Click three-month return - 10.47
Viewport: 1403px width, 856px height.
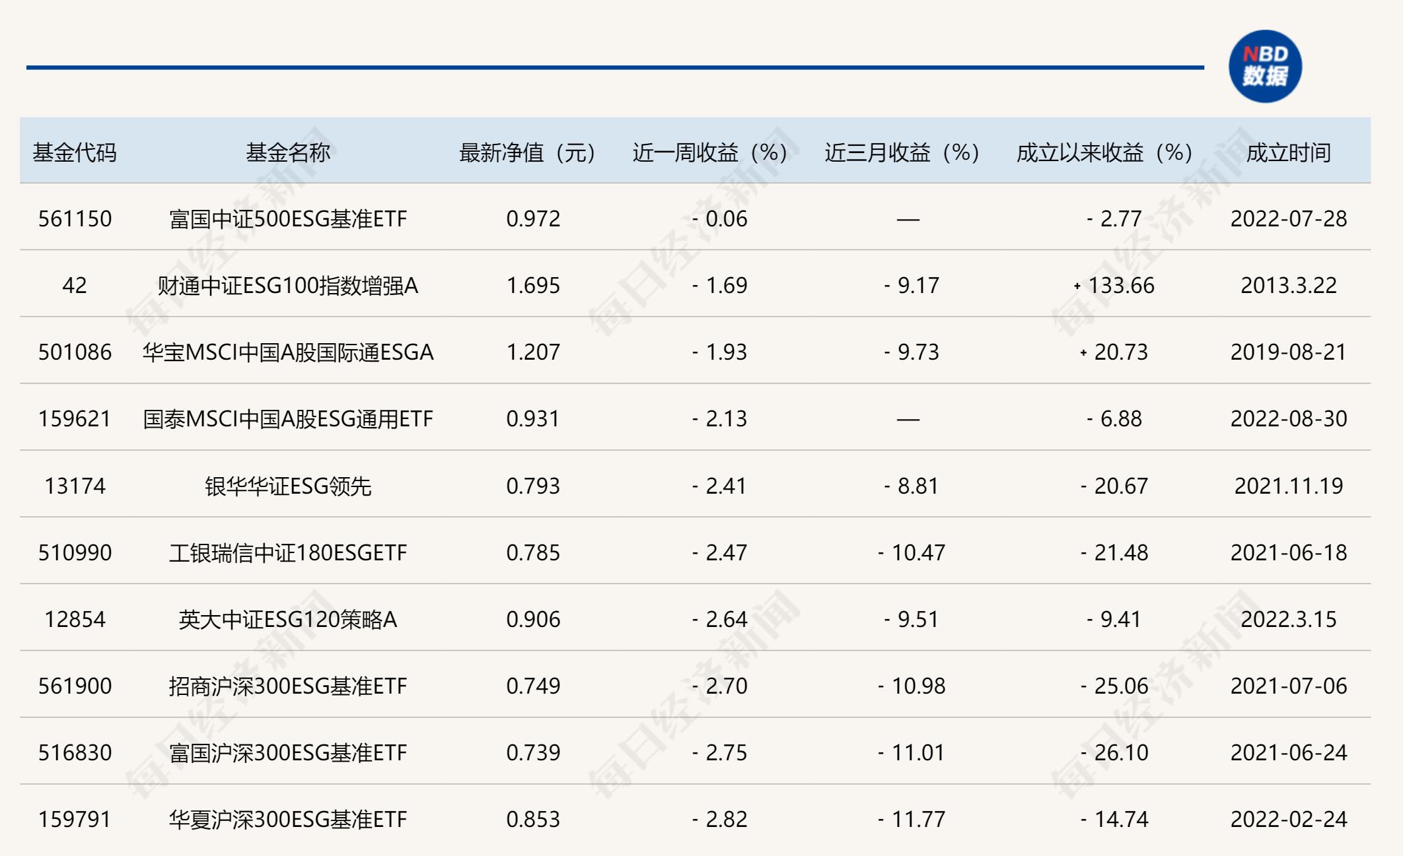(x=912, y=552)
